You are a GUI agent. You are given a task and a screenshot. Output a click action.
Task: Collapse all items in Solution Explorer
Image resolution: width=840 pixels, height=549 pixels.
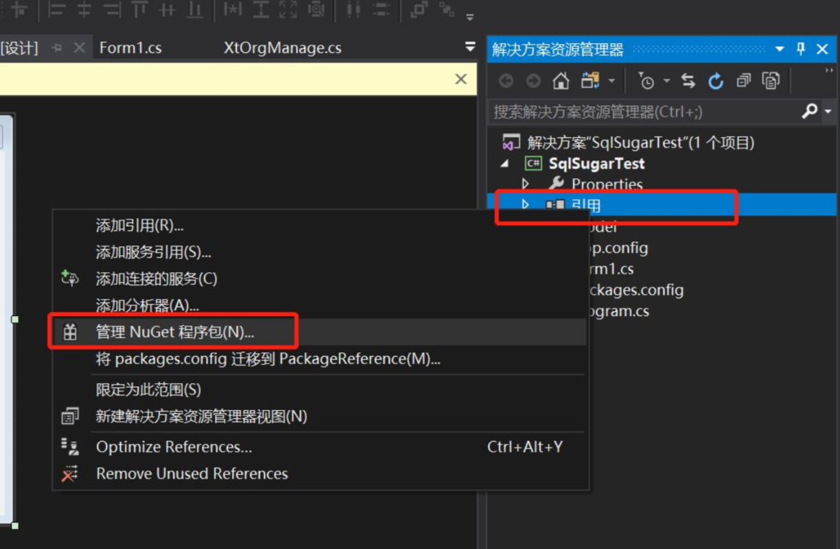(x=743, y=81)
